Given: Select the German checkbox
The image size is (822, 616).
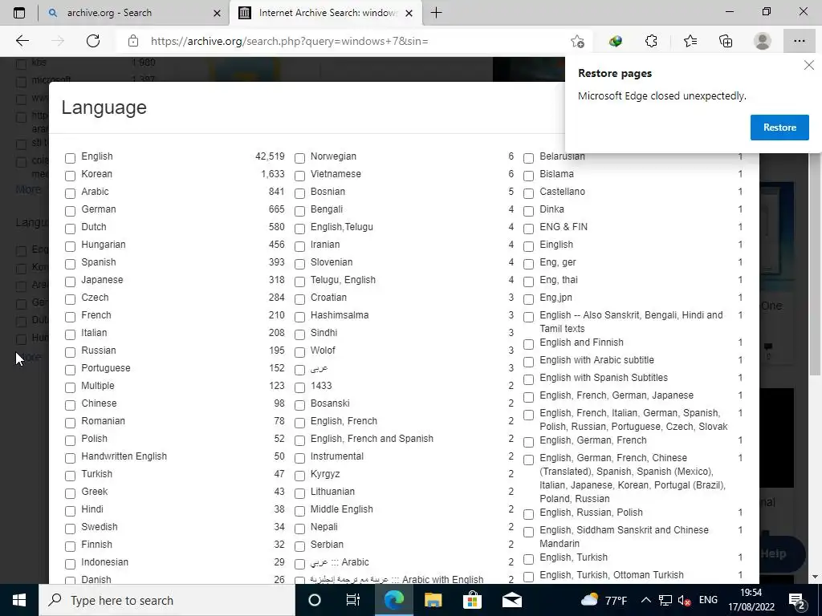Looking at the screenshot, I should point(71,211).
